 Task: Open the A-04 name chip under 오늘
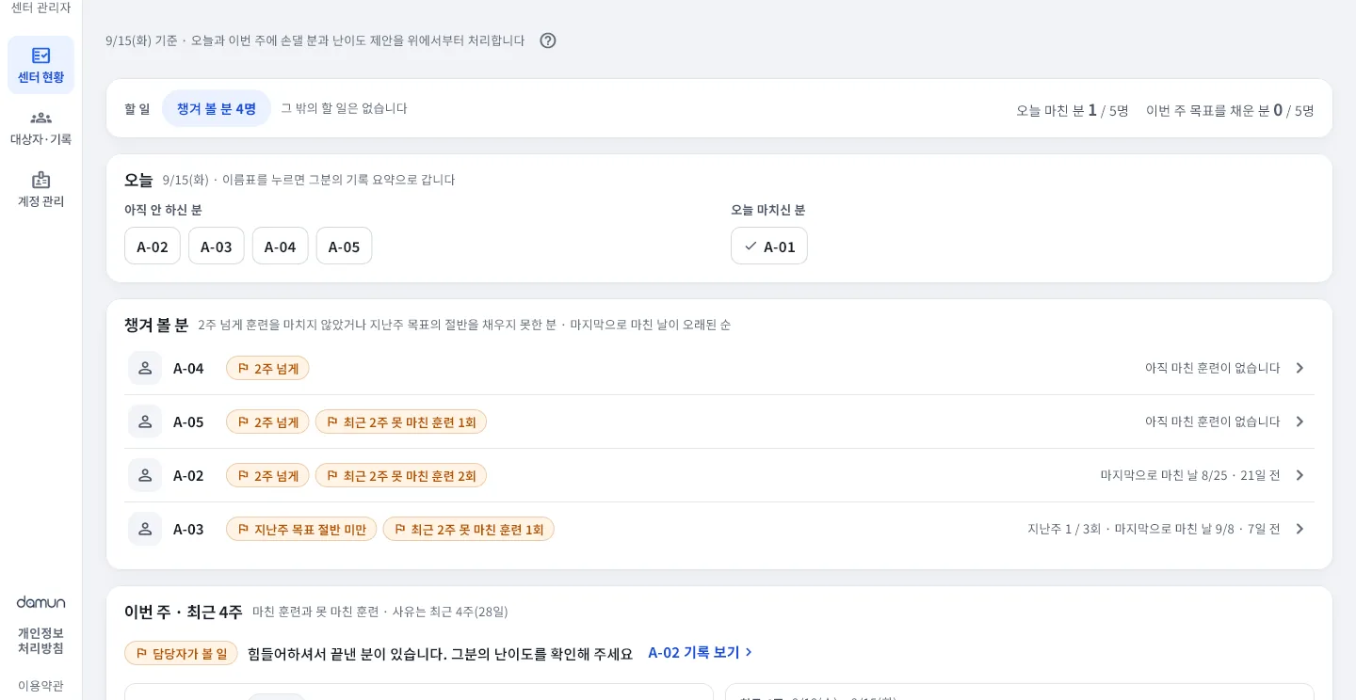(281, 246)
